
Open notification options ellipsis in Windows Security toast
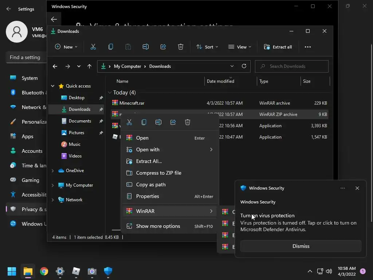click(x=342, y=188)
